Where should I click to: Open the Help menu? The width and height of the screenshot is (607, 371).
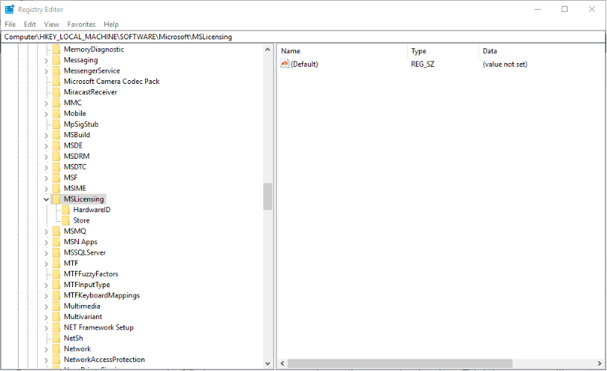coord(111,24)
